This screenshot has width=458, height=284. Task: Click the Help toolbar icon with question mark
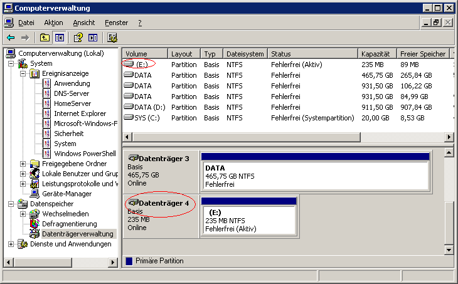pos(78,38)
